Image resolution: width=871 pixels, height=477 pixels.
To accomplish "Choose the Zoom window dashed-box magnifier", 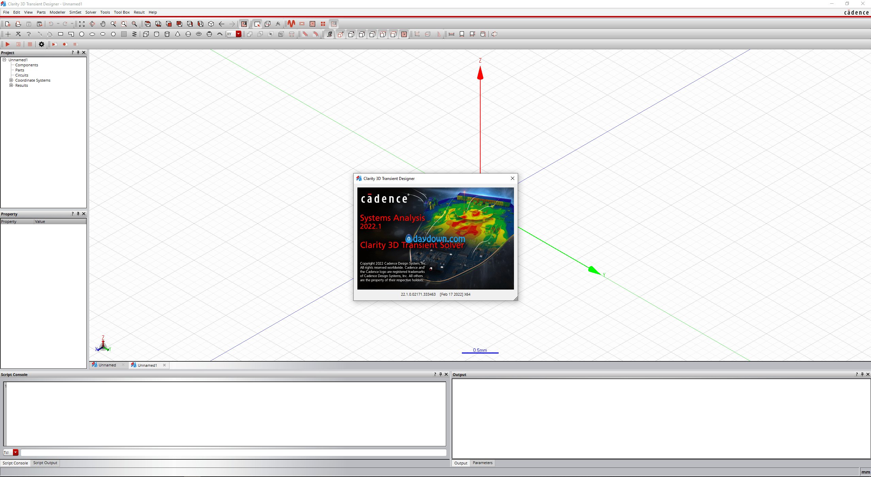I will 124,24.
